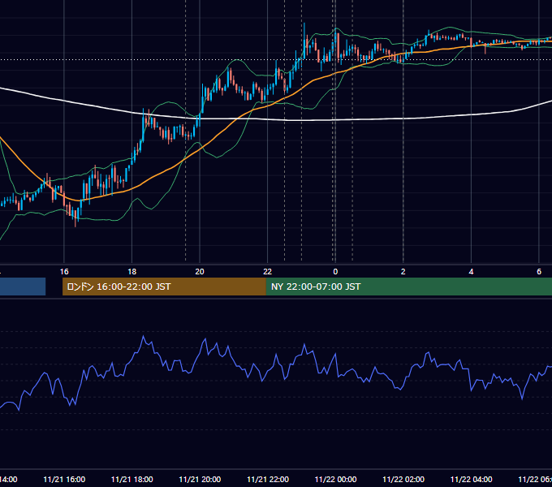Click the 11/21 16:00 date label
This screenshot has height=487, width=552.
pos(64,479)
